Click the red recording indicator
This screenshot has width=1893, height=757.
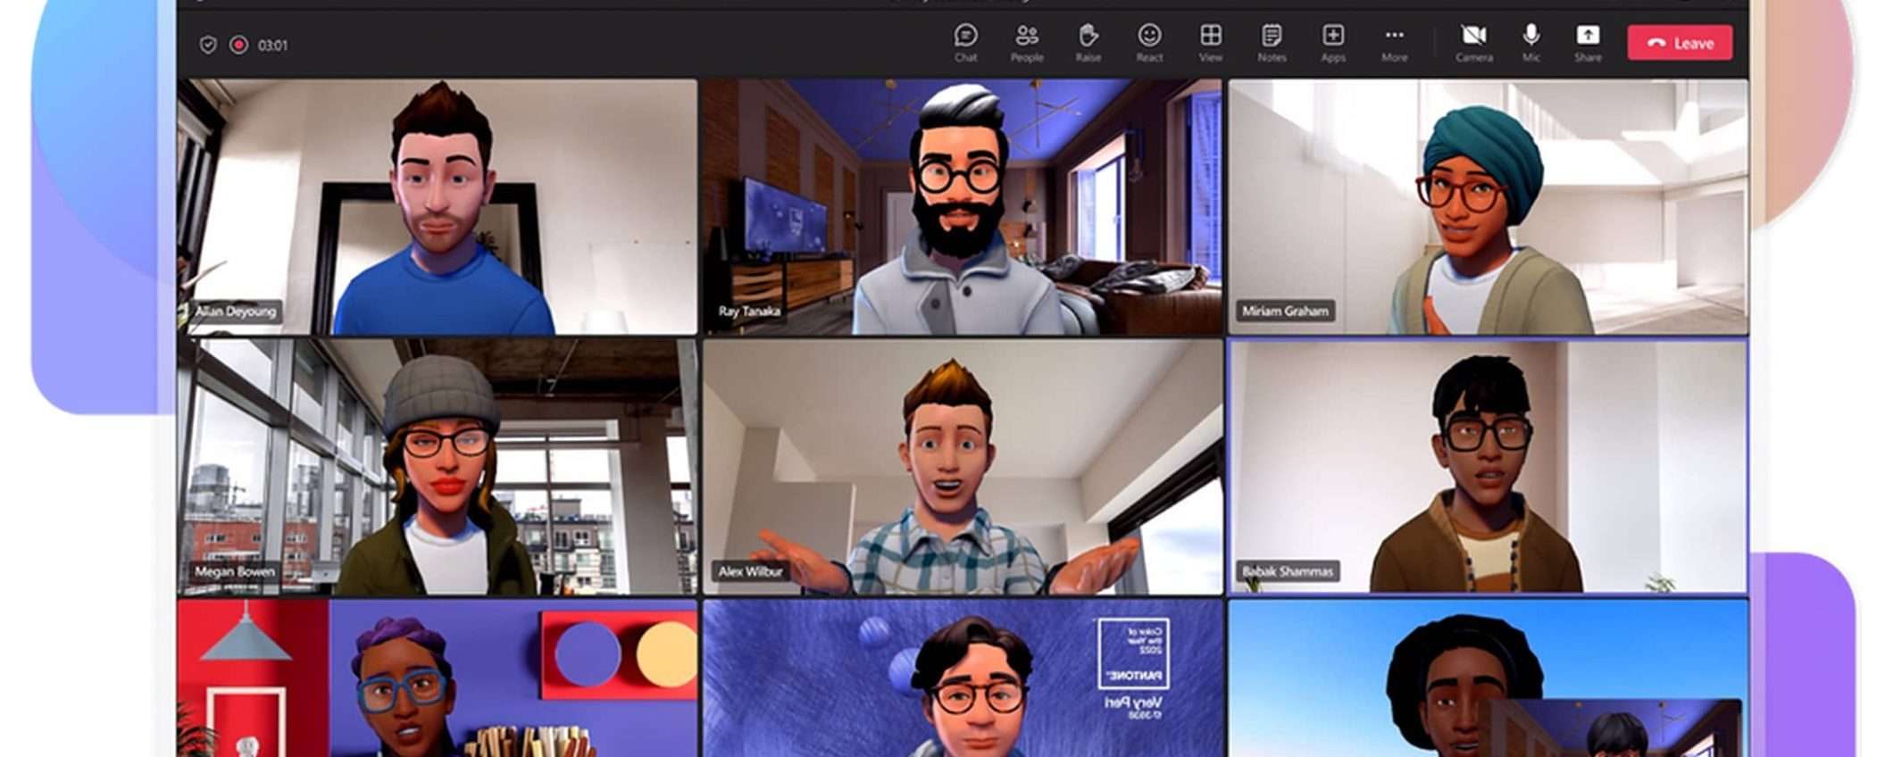(x=238, y=45)
